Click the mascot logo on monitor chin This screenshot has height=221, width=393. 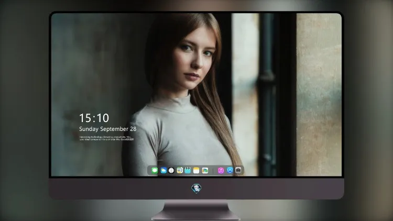tap(196, 189)
